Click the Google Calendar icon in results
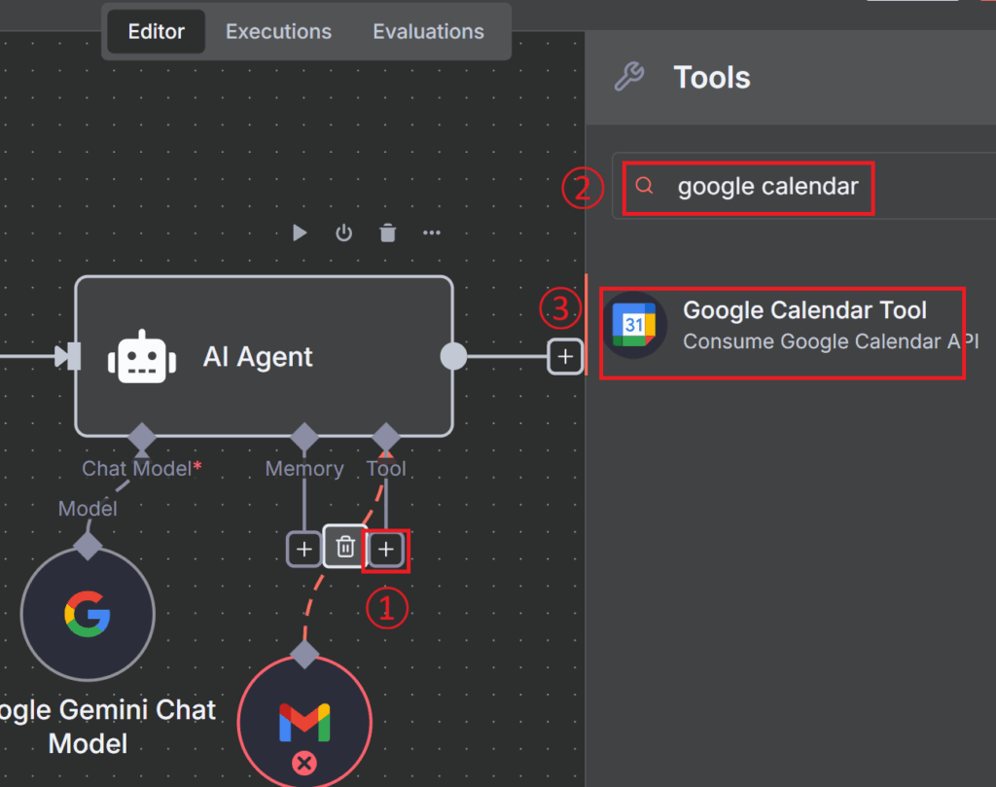The height and width of the screenshot is (787, 996). [x=634, y=325]
